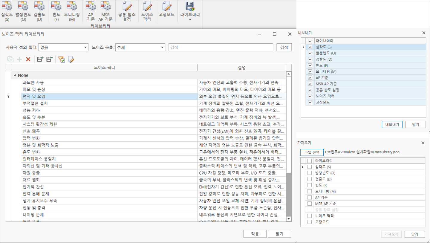The height and width of the screenshot is (243, 430).
Task: Click the 검색 search button
Action: coord(284,47)
